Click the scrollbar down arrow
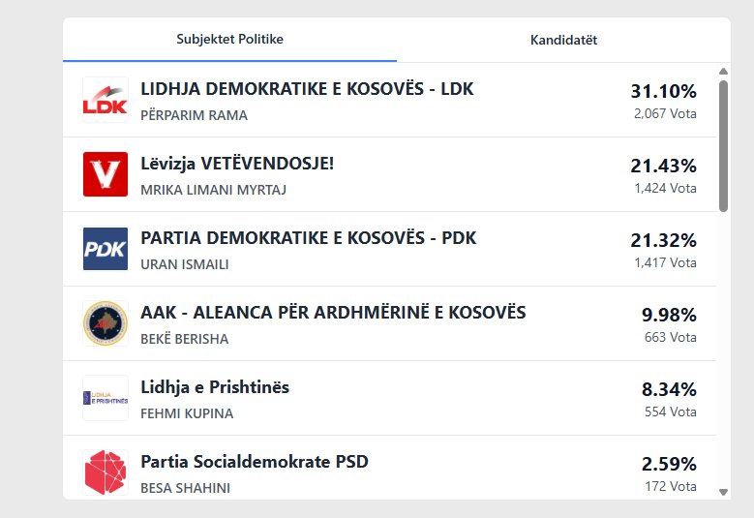This screenshot has width=754, height=518. coord(723,492)
